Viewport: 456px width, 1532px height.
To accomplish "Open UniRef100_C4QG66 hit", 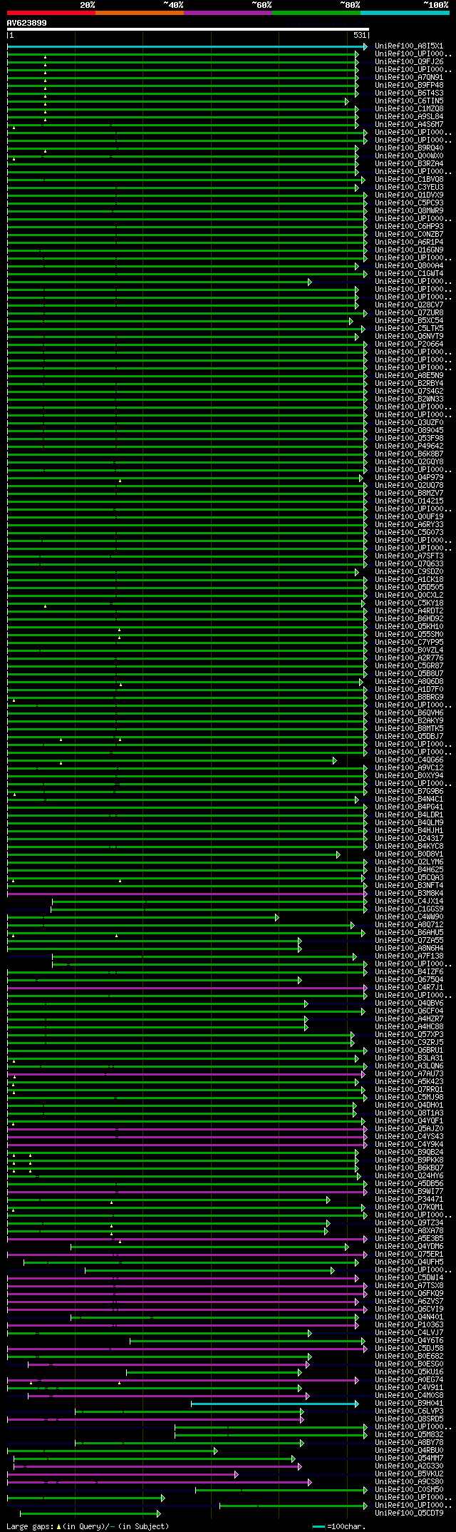I will [409, 760].
